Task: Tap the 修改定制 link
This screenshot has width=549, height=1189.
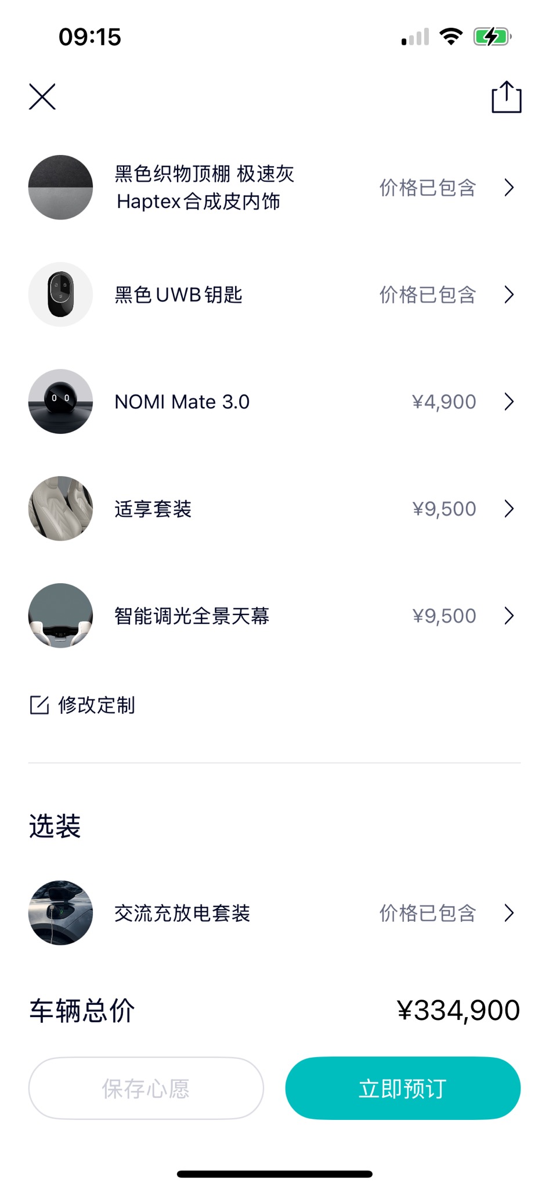Action: point(96,705)
